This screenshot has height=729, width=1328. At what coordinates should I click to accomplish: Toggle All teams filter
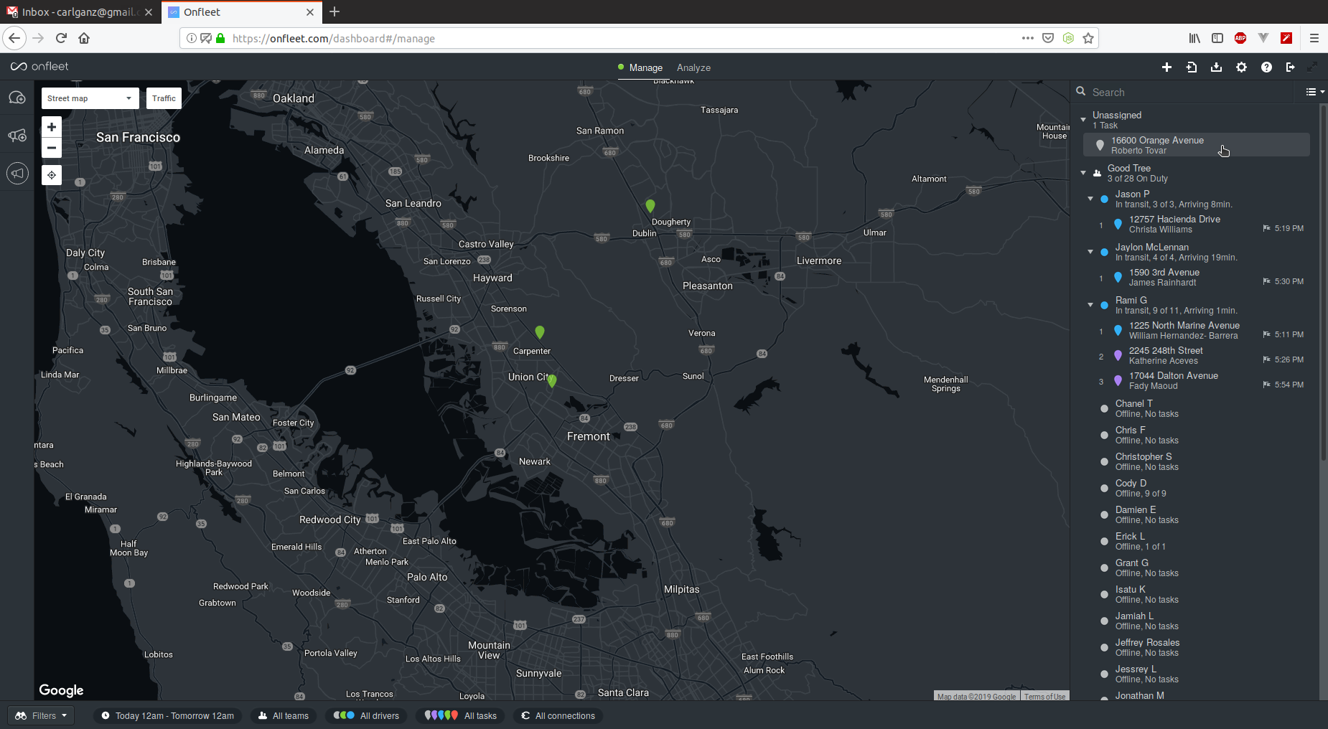click(283, 715)
